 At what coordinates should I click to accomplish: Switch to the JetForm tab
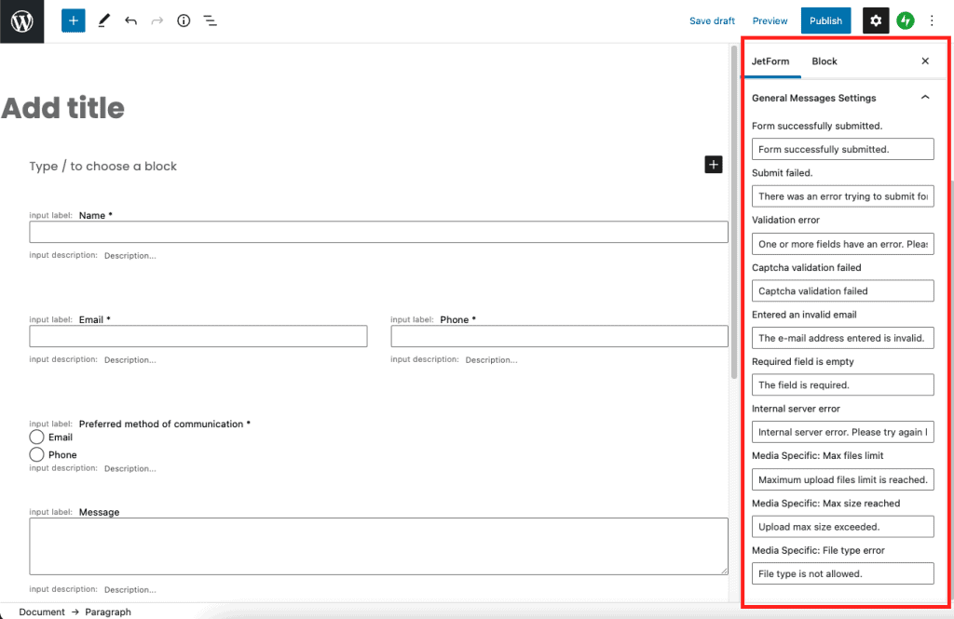tap(770, 61)
